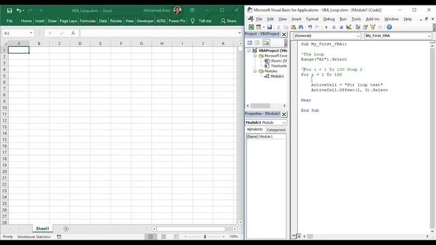436x245 pixels.
Task: Click Workbook Statistics in status bar
Action: [x=34, y=237]
